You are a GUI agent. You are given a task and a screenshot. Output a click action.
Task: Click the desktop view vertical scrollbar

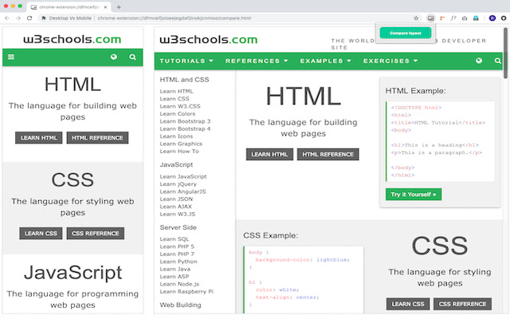tap(505, 53)
